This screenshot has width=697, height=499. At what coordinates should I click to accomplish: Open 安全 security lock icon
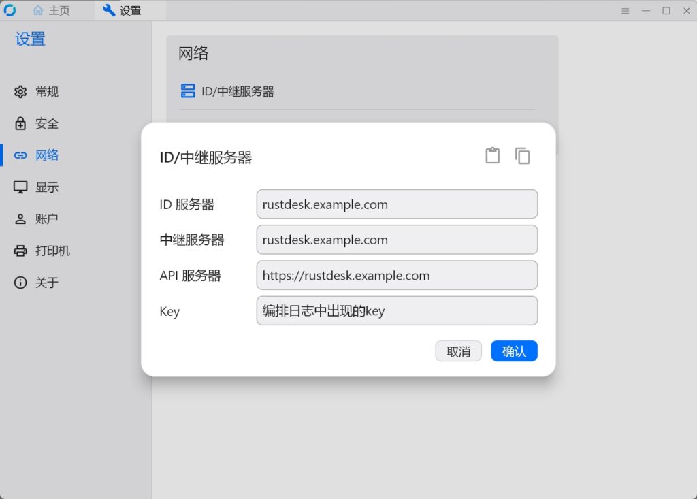pyautogui.click(x=20, y=123)
